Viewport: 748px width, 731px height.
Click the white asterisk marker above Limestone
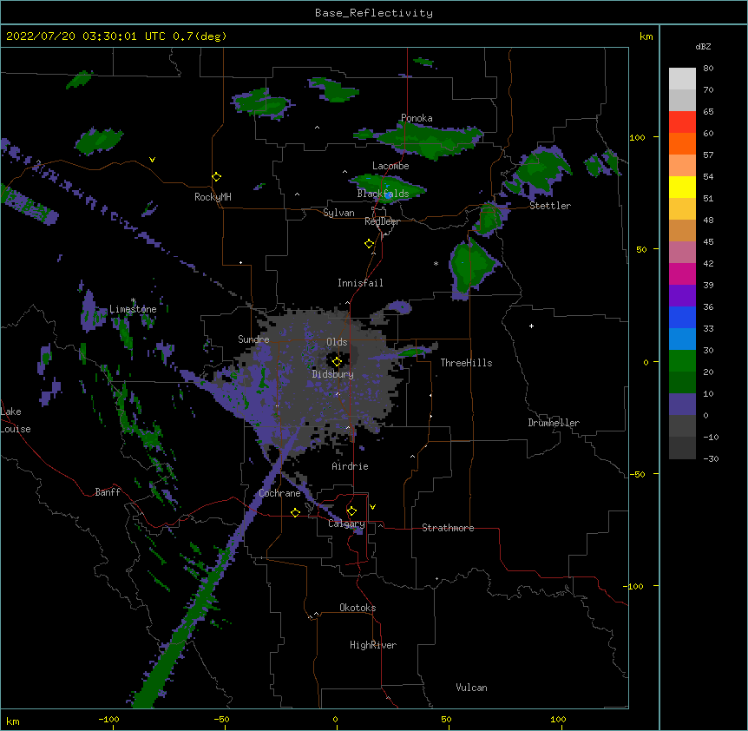point(133,300)
